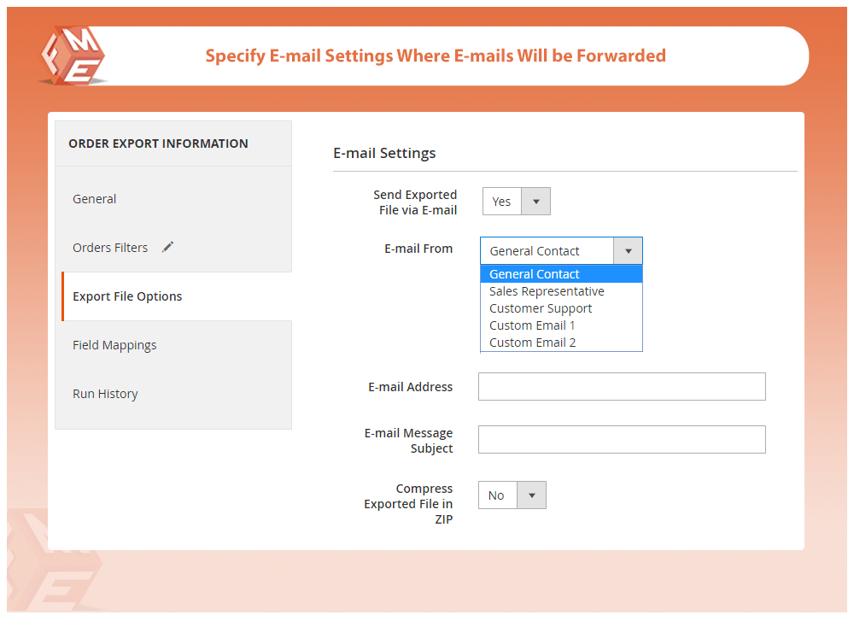Viewport: 854px width, 621px height.
Task: Choose Sales Representative as sender
Action: [x=547, y=291]
